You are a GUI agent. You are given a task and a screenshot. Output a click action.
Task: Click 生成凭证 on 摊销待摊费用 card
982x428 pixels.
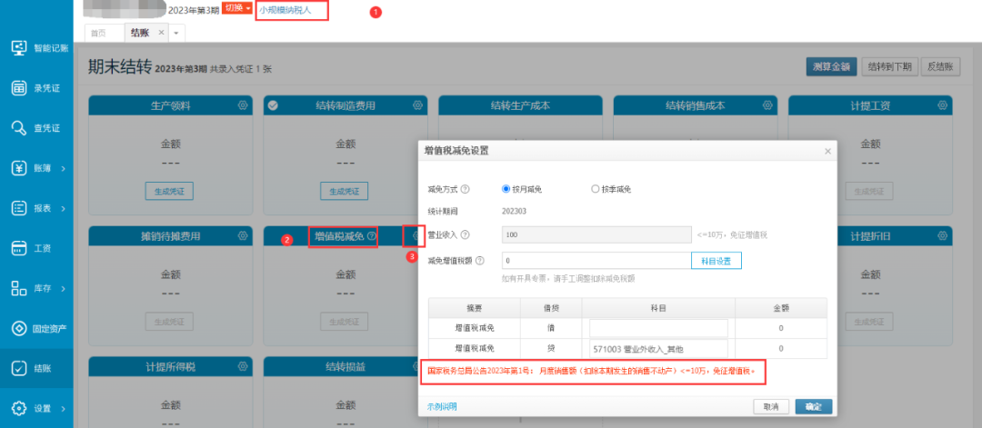(x=169, y=321)
